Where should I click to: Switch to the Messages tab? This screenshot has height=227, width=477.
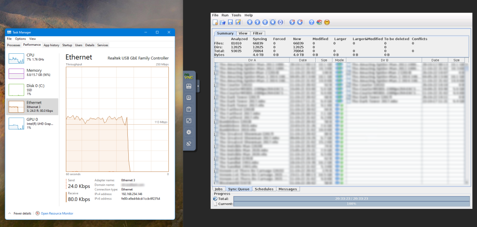coord(288,189)
